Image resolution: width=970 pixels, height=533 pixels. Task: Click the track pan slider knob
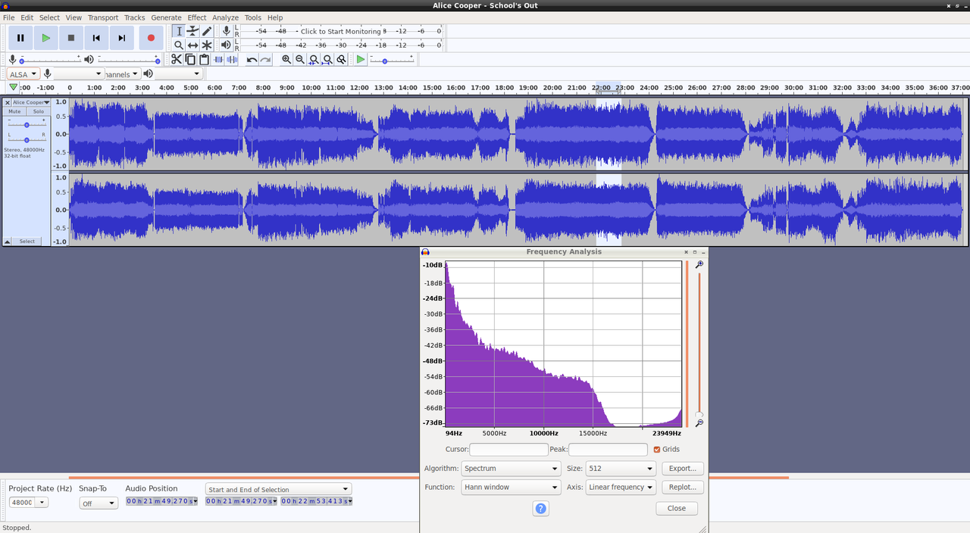click(27, 140)
